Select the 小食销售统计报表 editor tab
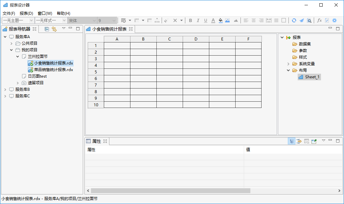 pyautogui.click(x=109, y=29)
